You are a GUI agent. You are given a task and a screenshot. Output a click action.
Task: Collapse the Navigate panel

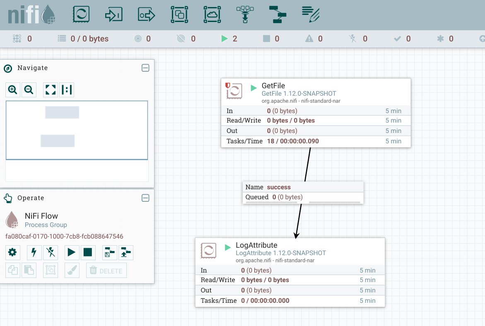click(145, 68)
